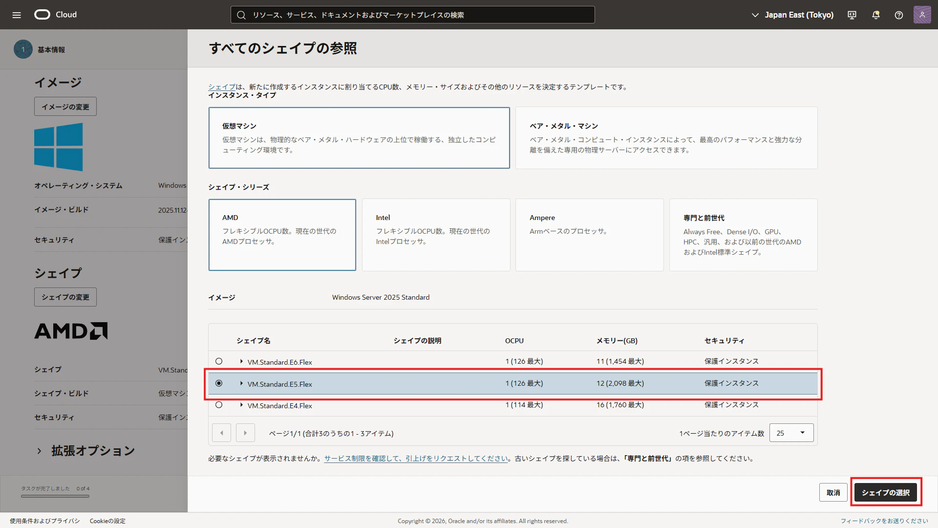The width and height of the screenshot is (938, 528).
Task: Click the task completion progress bar
Action: [55, 496]
